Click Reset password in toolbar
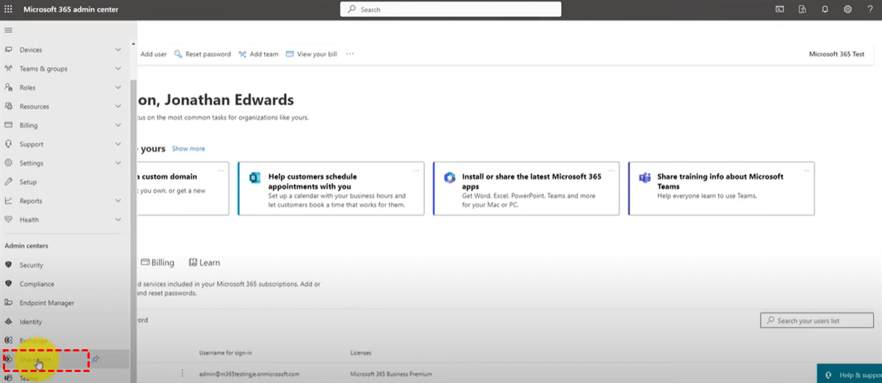This screenshot has height=383, width=882. click(202, 54)
